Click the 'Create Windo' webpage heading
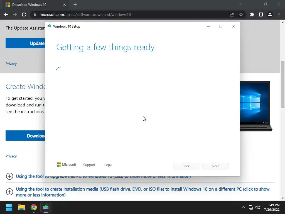285x214 pixels. pos(25,86)
